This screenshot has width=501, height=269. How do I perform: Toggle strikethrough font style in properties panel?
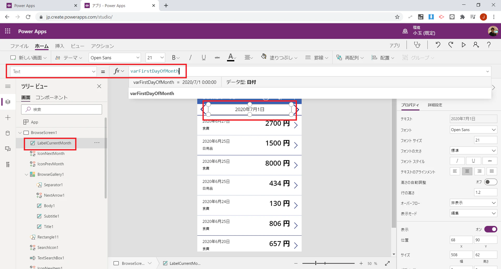(490, 161)
